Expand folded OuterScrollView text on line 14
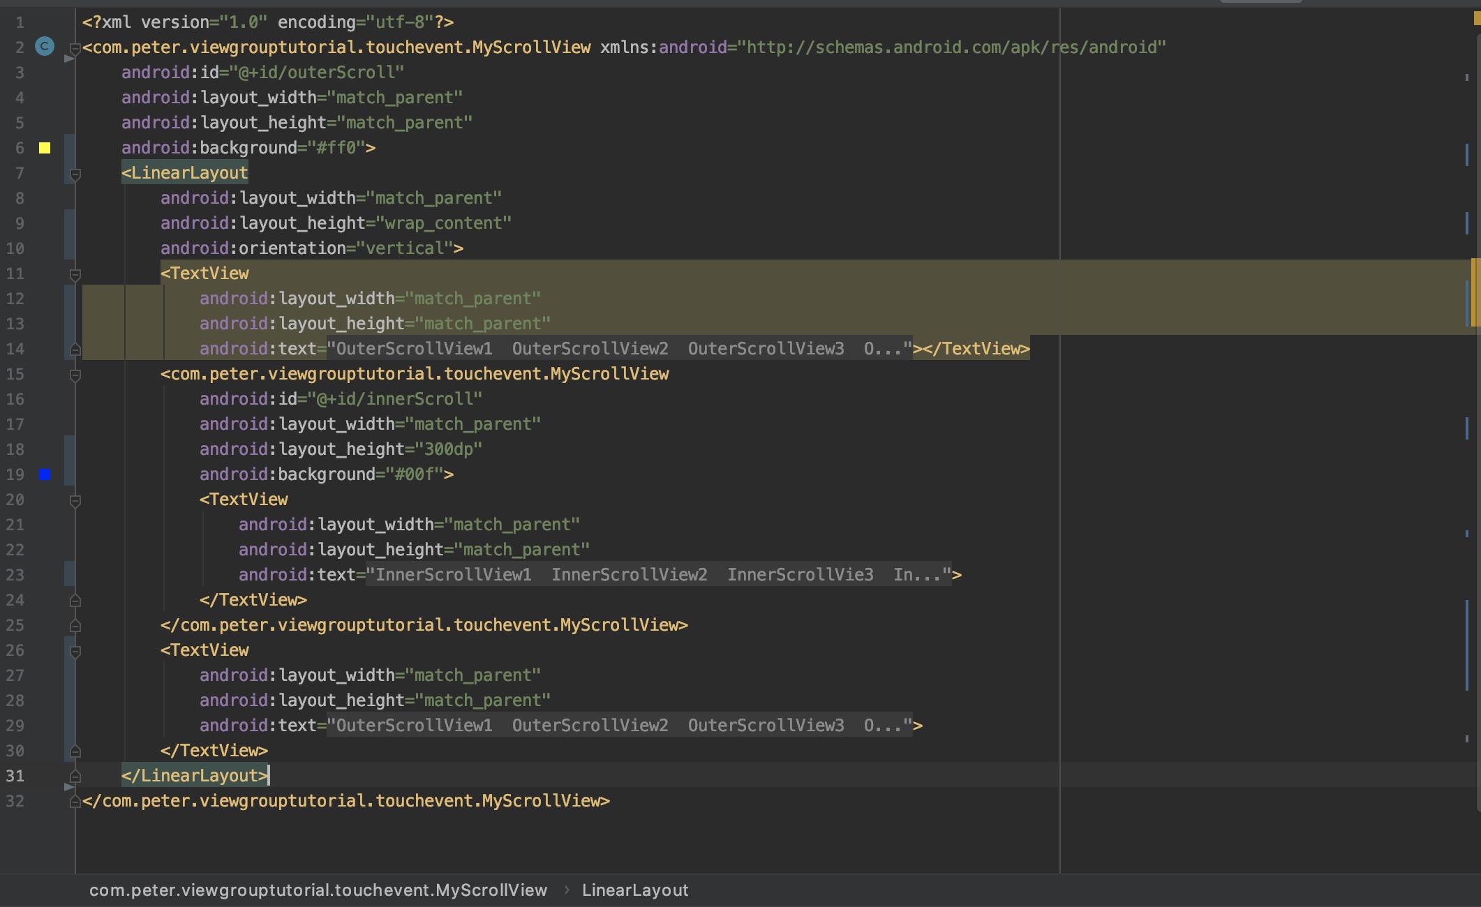 [620, 349]
